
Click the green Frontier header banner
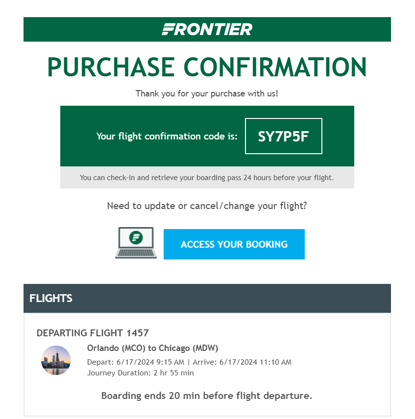(207, 29)
